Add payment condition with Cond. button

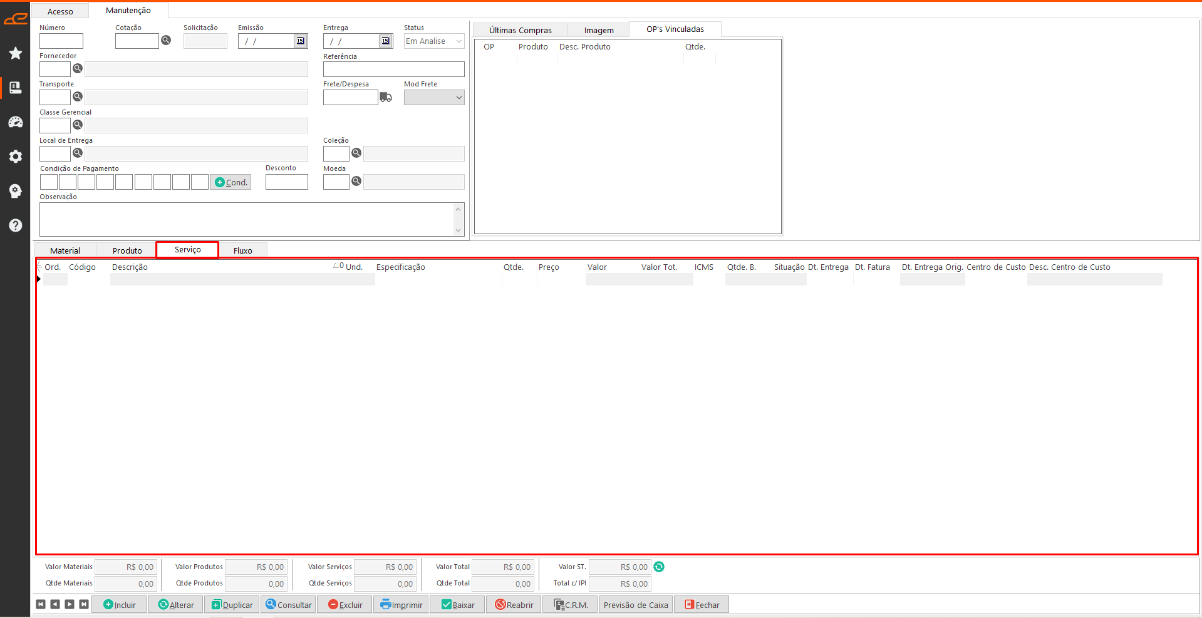coord(231,182)
